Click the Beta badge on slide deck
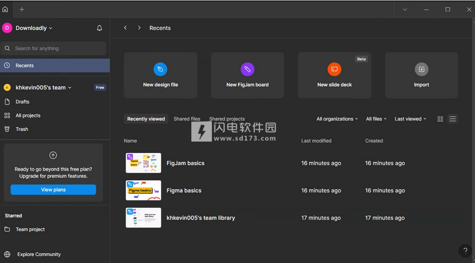 pos(361,59)
